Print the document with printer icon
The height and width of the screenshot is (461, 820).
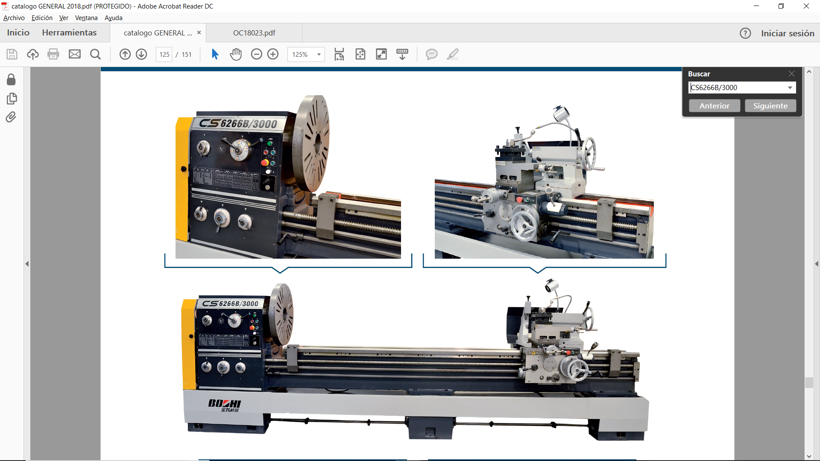coord(53,54)
